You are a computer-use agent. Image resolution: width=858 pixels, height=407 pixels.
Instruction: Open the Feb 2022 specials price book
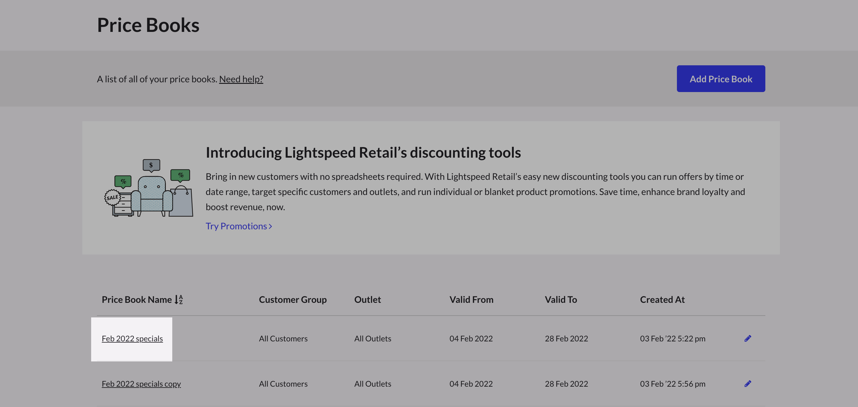(132, 338)
